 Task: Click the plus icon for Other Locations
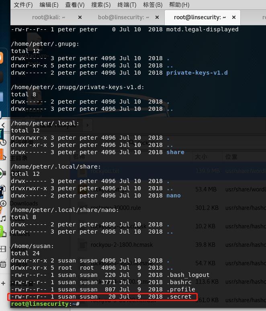click(3, 283)
